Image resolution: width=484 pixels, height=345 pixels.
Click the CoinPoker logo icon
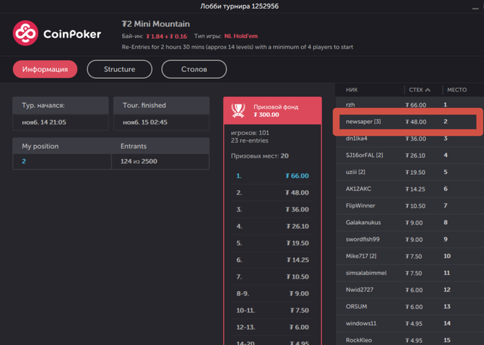coord(26,33)
